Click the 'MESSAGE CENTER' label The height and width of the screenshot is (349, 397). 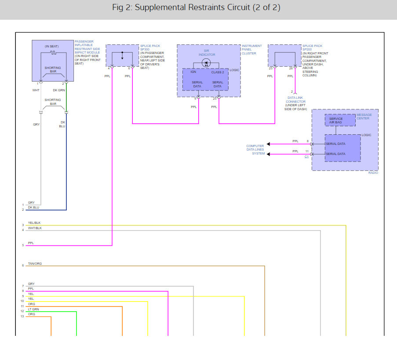point(364,117)
